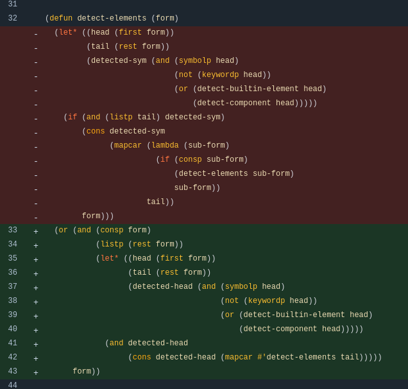Click the plus marker on line 35
Image resolution: width=408 pixels, height=389 pixels.
[36, 259]
